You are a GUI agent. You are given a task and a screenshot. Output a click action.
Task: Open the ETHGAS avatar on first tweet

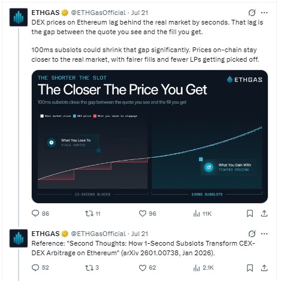coord(19,17)
